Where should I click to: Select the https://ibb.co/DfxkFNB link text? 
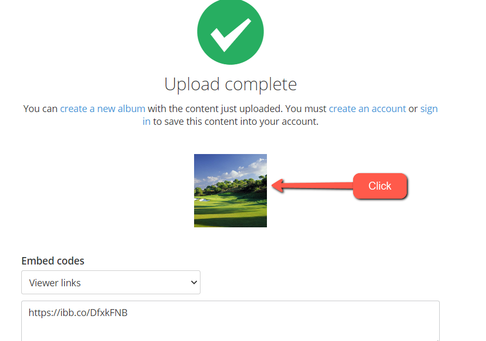click(78, 312)
